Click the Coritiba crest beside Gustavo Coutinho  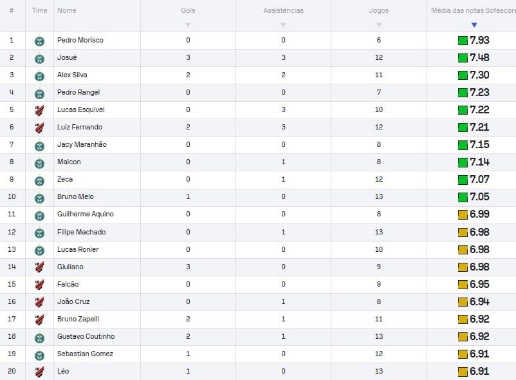point(39,337)
